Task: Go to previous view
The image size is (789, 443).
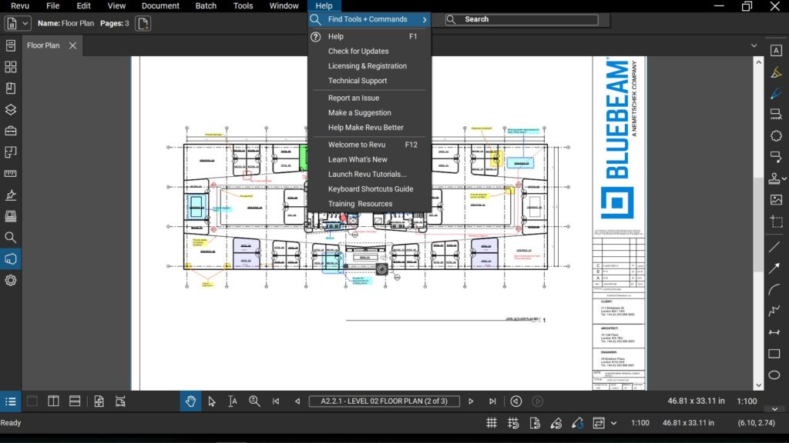Action: 515,401
